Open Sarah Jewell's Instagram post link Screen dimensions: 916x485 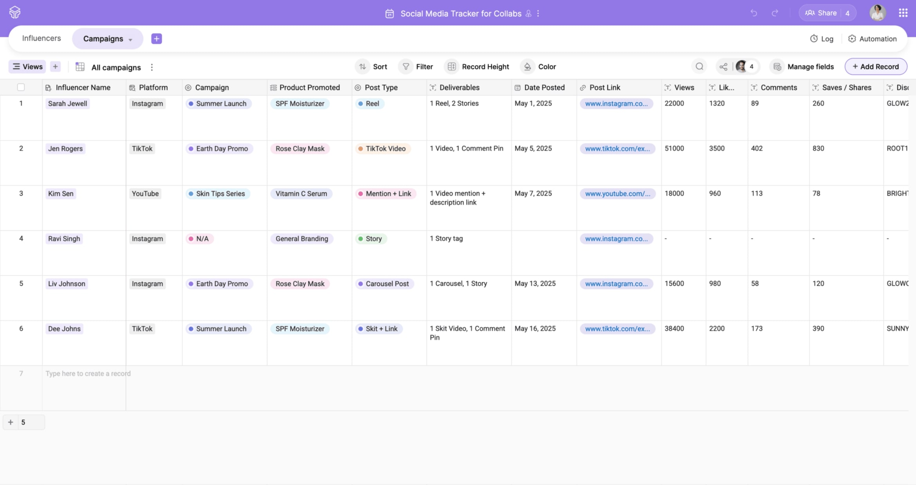pos(616,104)
